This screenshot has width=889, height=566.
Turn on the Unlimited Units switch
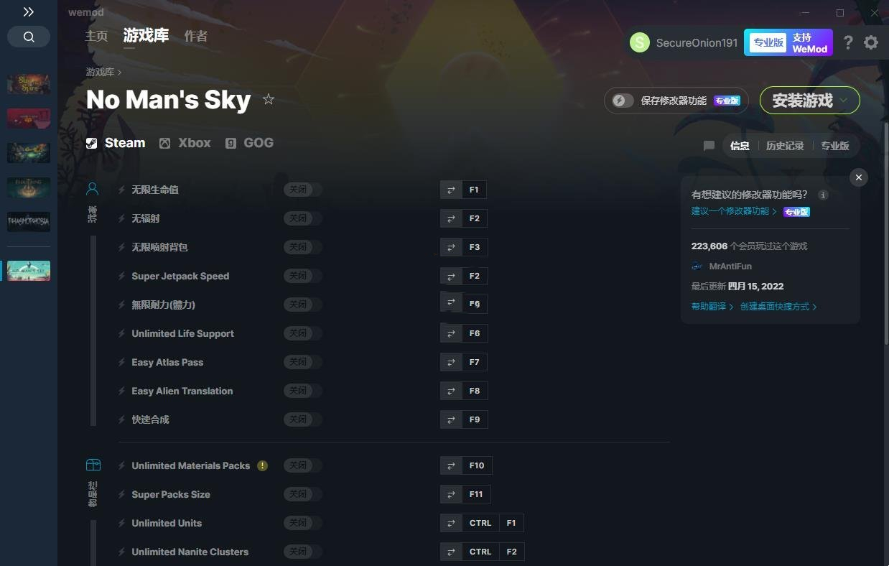coord(303,523)
